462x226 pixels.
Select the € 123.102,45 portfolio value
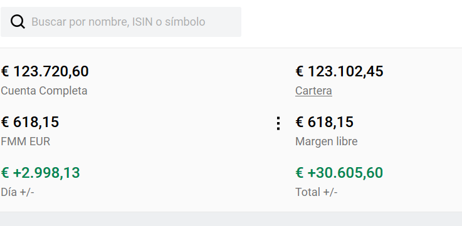coord(339,71)
